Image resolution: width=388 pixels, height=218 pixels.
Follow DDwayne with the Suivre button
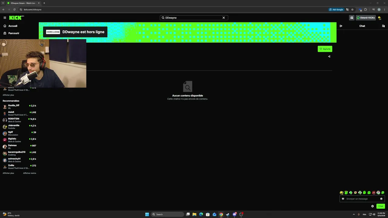[x=325, y=49]
